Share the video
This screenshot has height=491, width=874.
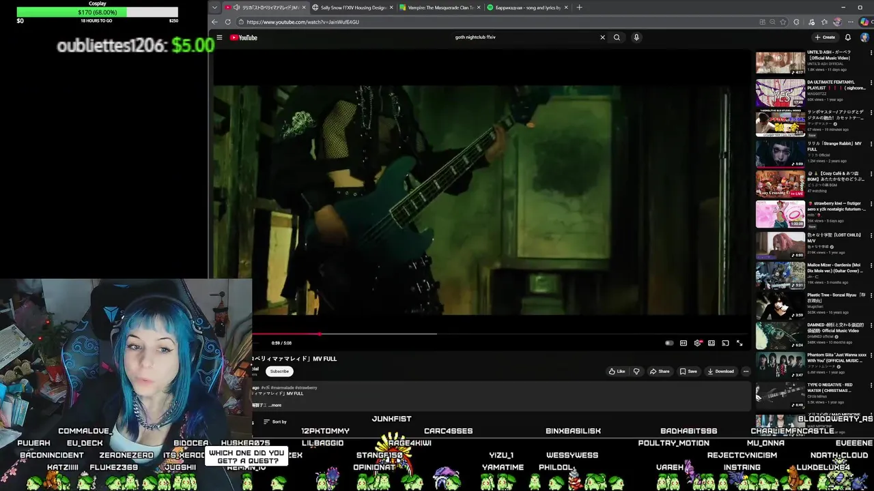[x=660, y=371]
